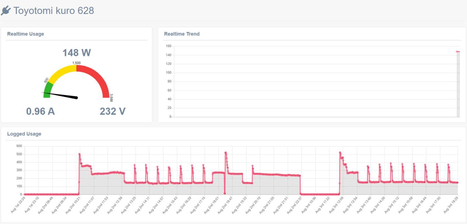
Task: Click the 600 axis label in Logged Usage
Action: (19, 146)
